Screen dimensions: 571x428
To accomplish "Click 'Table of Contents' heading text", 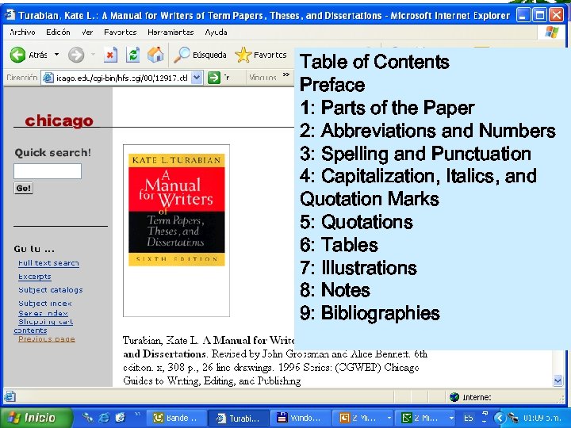I will tap(374, 62).
